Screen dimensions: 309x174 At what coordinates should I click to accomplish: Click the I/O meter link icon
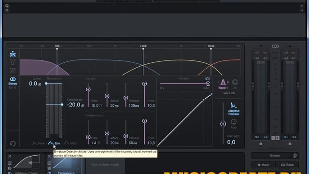(x=275, y=46)
